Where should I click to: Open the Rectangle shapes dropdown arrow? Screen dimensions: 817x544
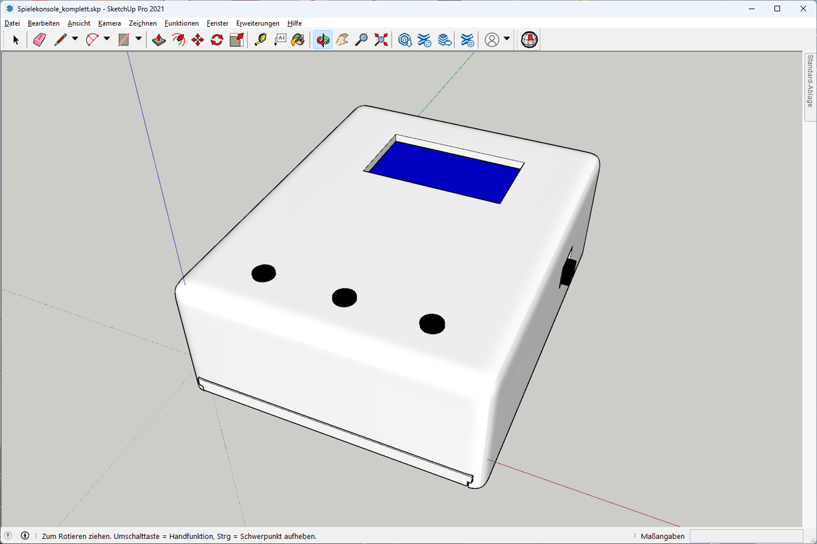139,39
